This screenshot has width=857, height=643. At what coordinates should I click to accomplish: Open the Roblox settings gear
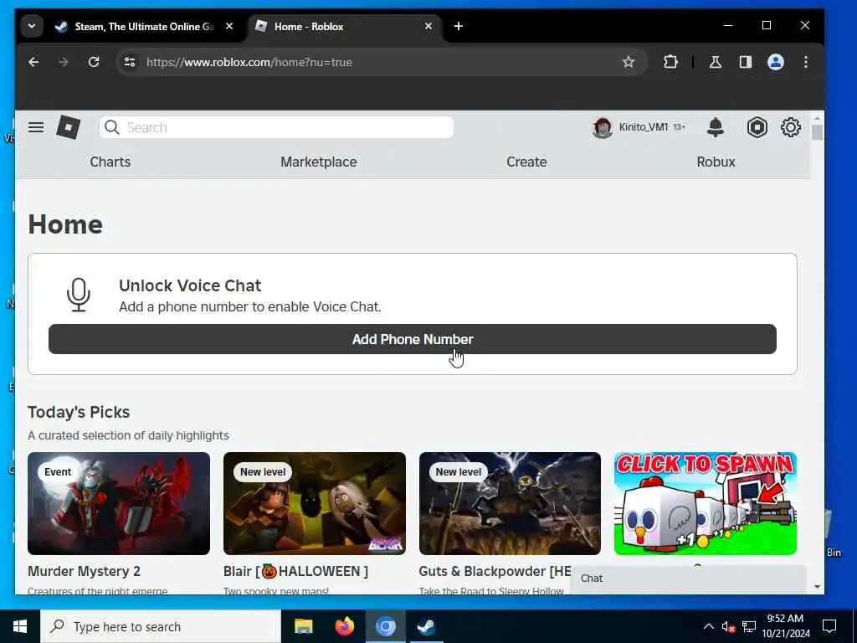790,127
